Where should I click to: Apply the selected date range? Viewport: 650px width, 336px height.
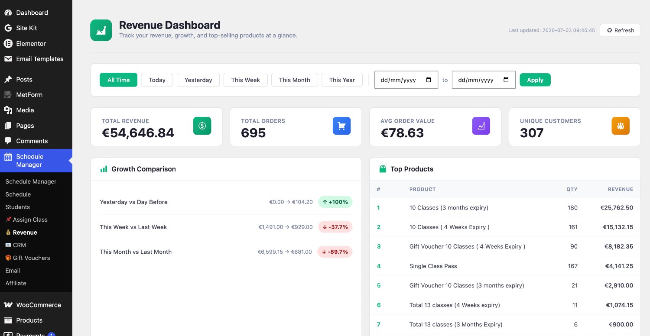tap(535, 80)
